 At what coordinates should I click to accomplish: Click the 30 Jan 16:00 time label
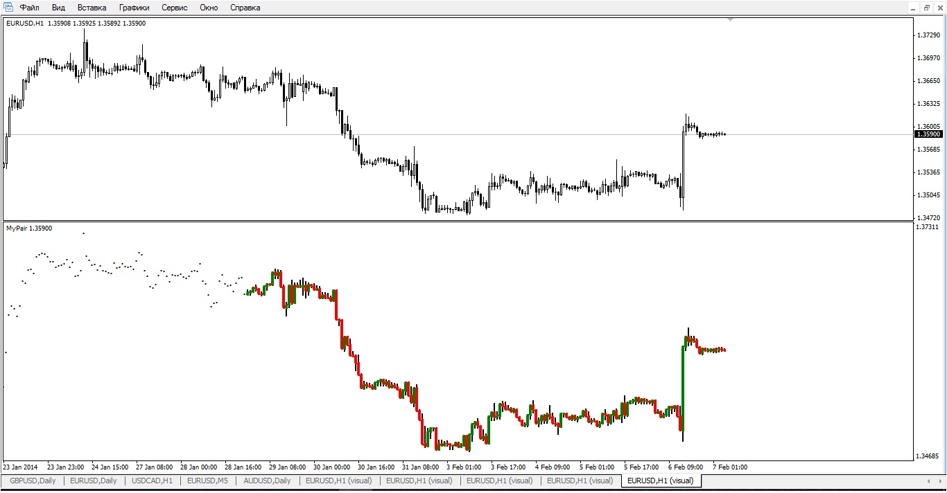point(376,467)
